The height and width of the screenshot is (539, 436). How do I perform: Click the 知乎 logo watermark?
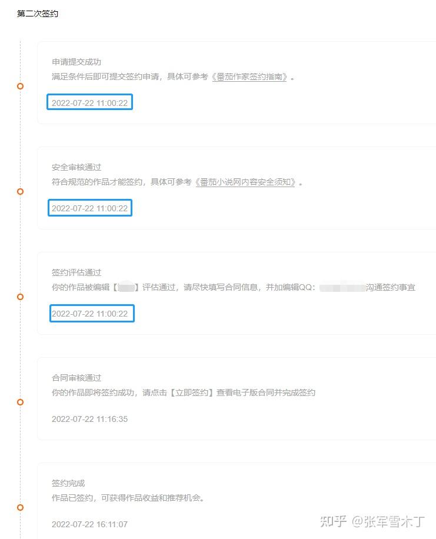tap(331, 521)
